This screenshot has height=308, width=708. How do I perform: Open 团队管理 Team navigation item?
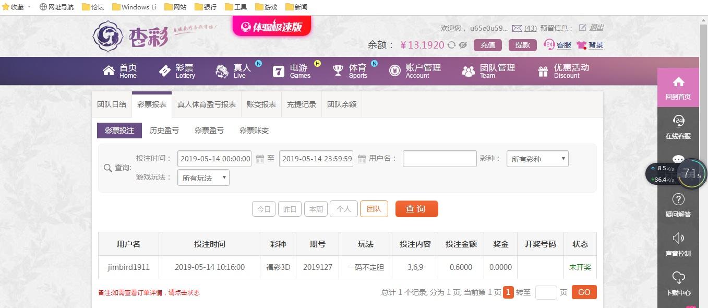point(488,71)
